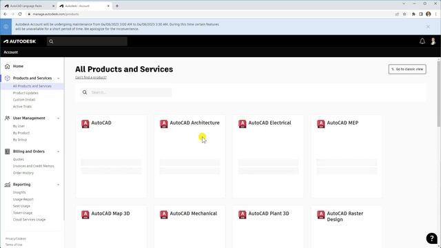441x248 pixels.
Task: Collapse User Management section chevron
Action: (59, 118)
